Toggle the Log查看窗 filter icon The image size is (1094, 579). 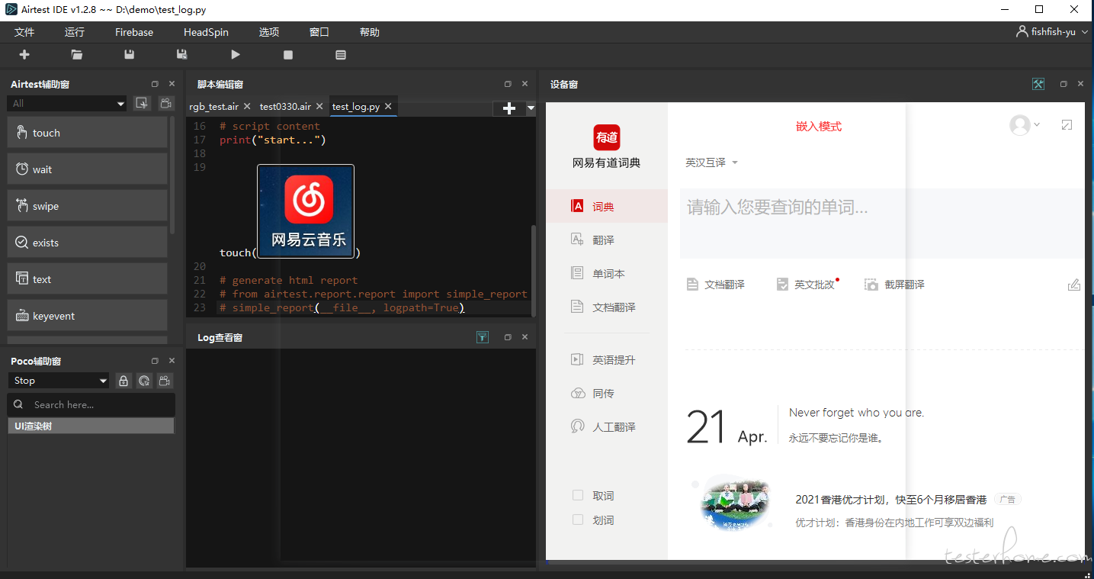[x=483, y=337]
